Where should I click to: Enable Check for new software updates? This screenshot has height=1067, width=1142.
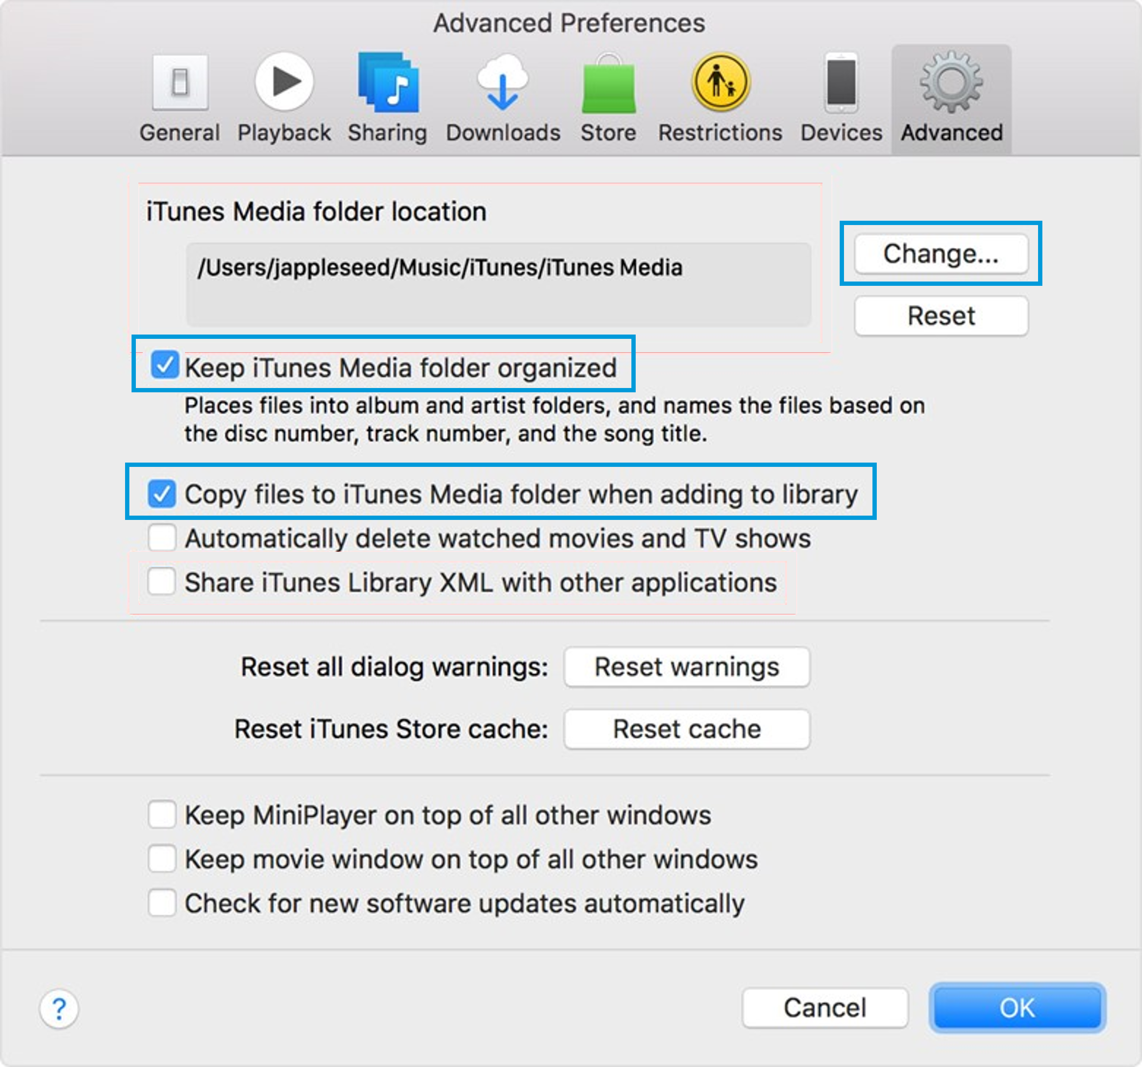tap(161, 903)
